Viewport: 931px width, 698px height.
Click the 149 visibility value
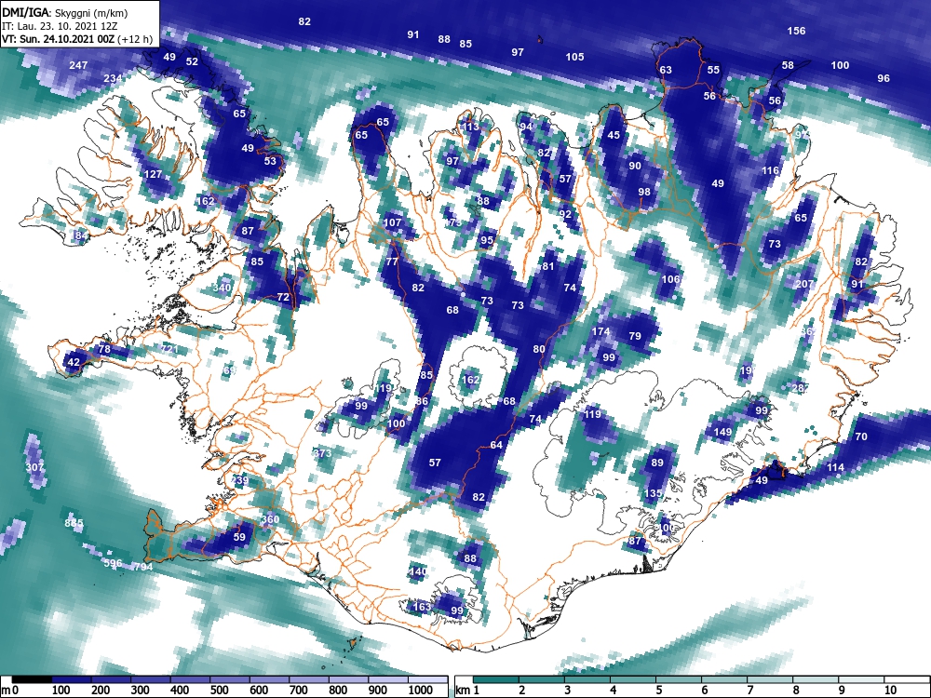pos(722,432)
